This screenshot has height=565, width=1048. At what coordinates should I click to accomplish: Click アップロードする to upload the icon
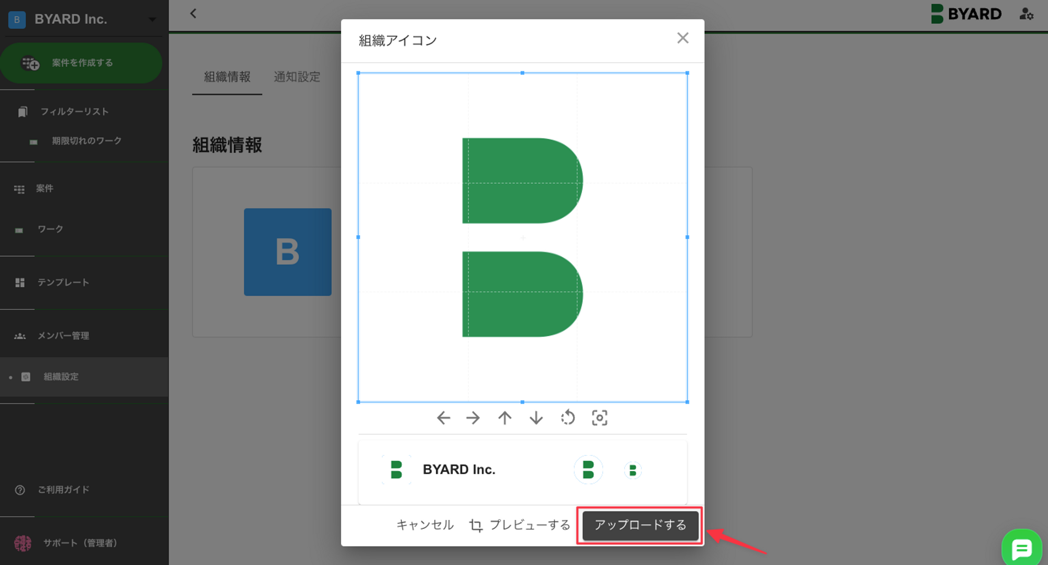(x=640, y=525)
